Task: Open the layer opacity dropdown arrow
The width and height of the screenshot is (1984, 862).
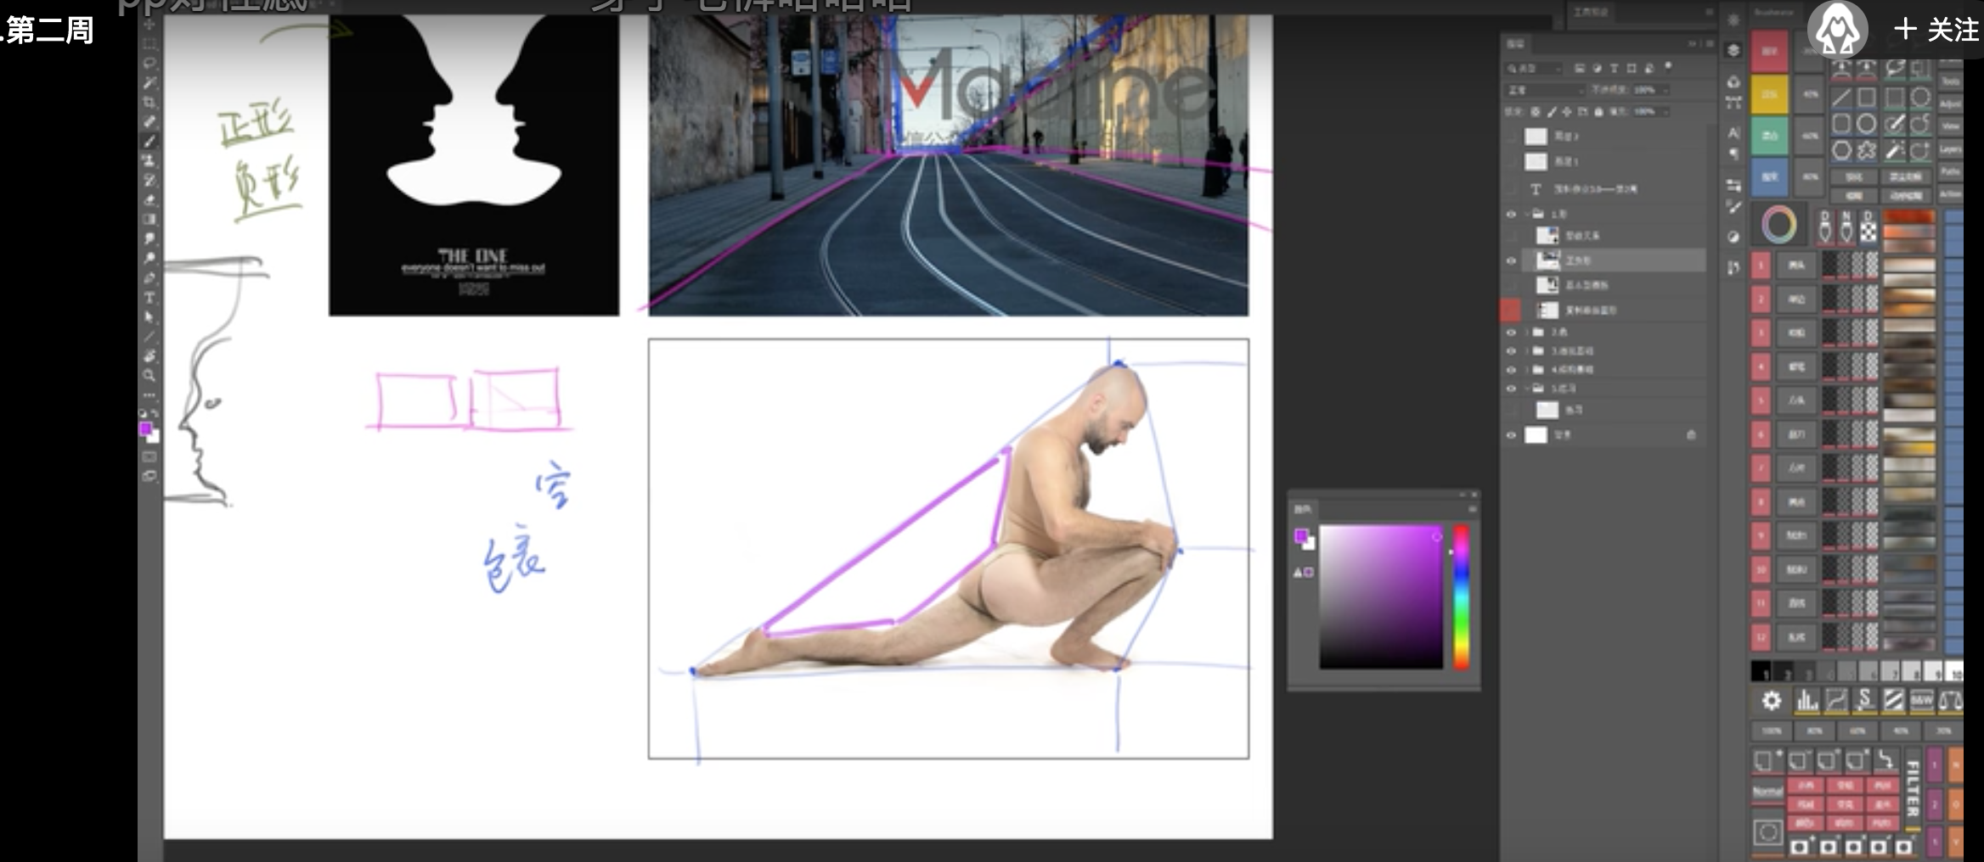Action: (1666, 90)
